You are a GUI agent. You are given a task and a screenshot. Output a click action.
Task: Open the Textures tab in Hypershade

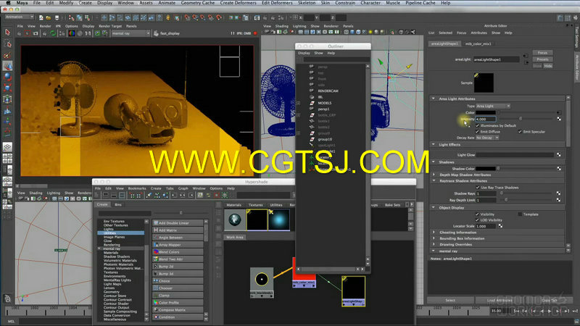255,205
